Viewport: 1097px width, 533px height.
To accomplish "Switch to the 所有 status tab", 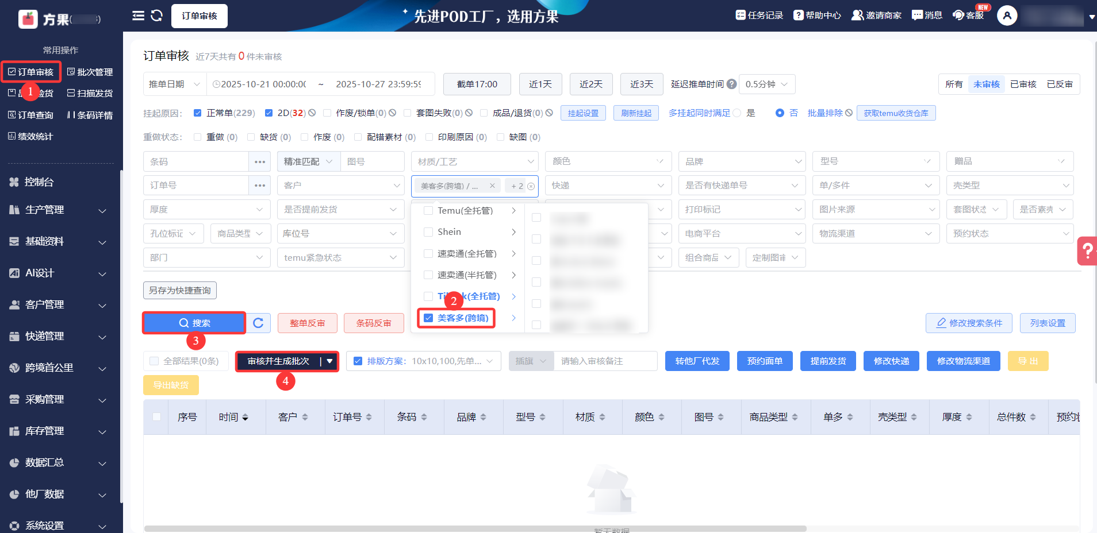I will coord(954,84).
